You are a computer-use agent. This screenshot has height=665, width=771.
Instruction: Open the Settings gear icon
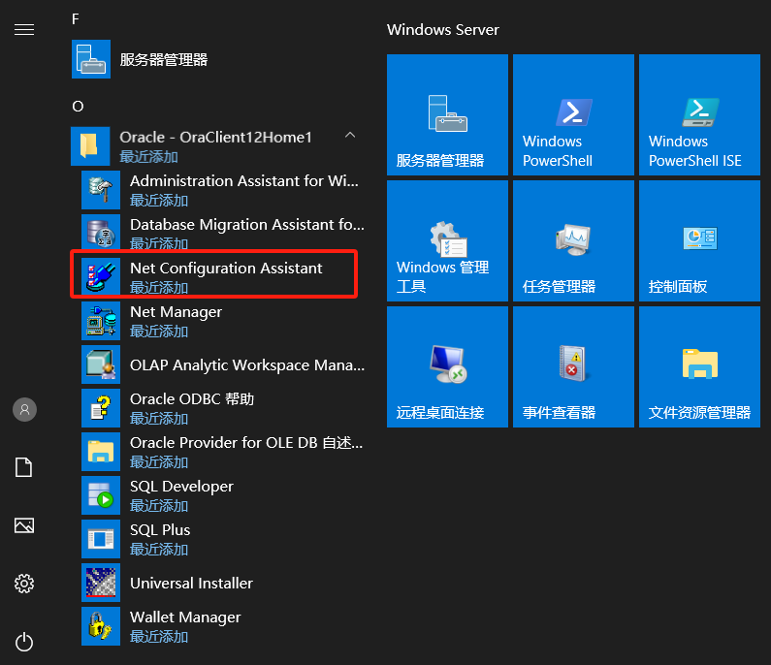coord(24,584)
